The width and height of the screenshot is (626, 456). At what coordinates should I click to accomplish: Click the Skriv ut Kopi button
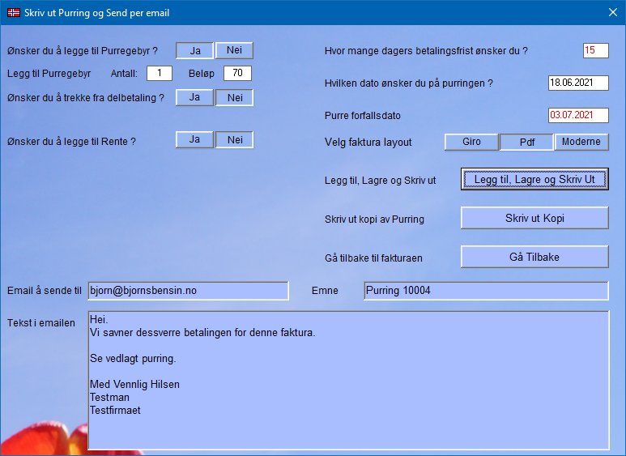pos(534,218)
